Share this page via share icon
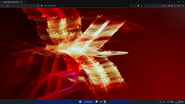The image size is (185, 104). pyautogui.click(x=135, y=6)
